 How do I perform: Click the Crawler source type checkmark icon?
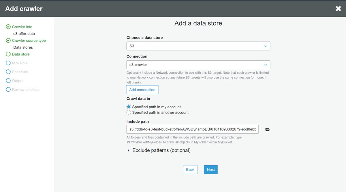[x=8, y=41]
